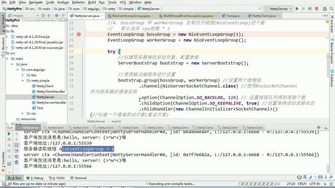Click the collapse all icon in Project panel header
The width and height of the screenshot is (335, 188).
pyautogui.click(x=49, y=16)
